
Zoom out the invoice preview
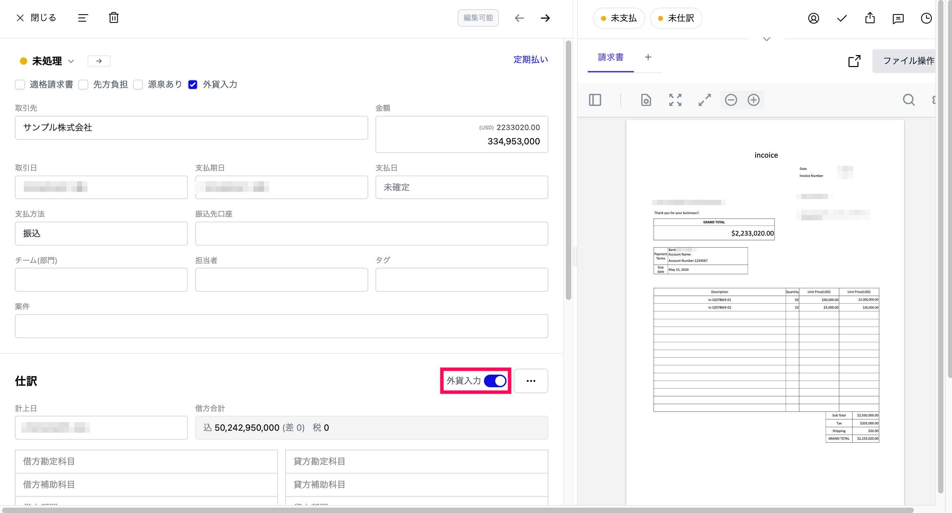tap(731, 100)
